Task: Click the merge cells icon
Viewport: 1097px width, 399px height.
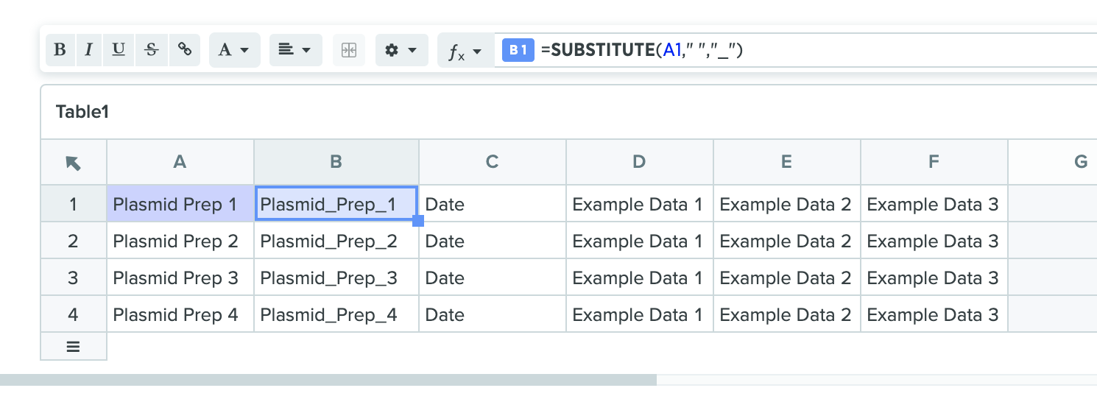Action: [x=349, y=50]
